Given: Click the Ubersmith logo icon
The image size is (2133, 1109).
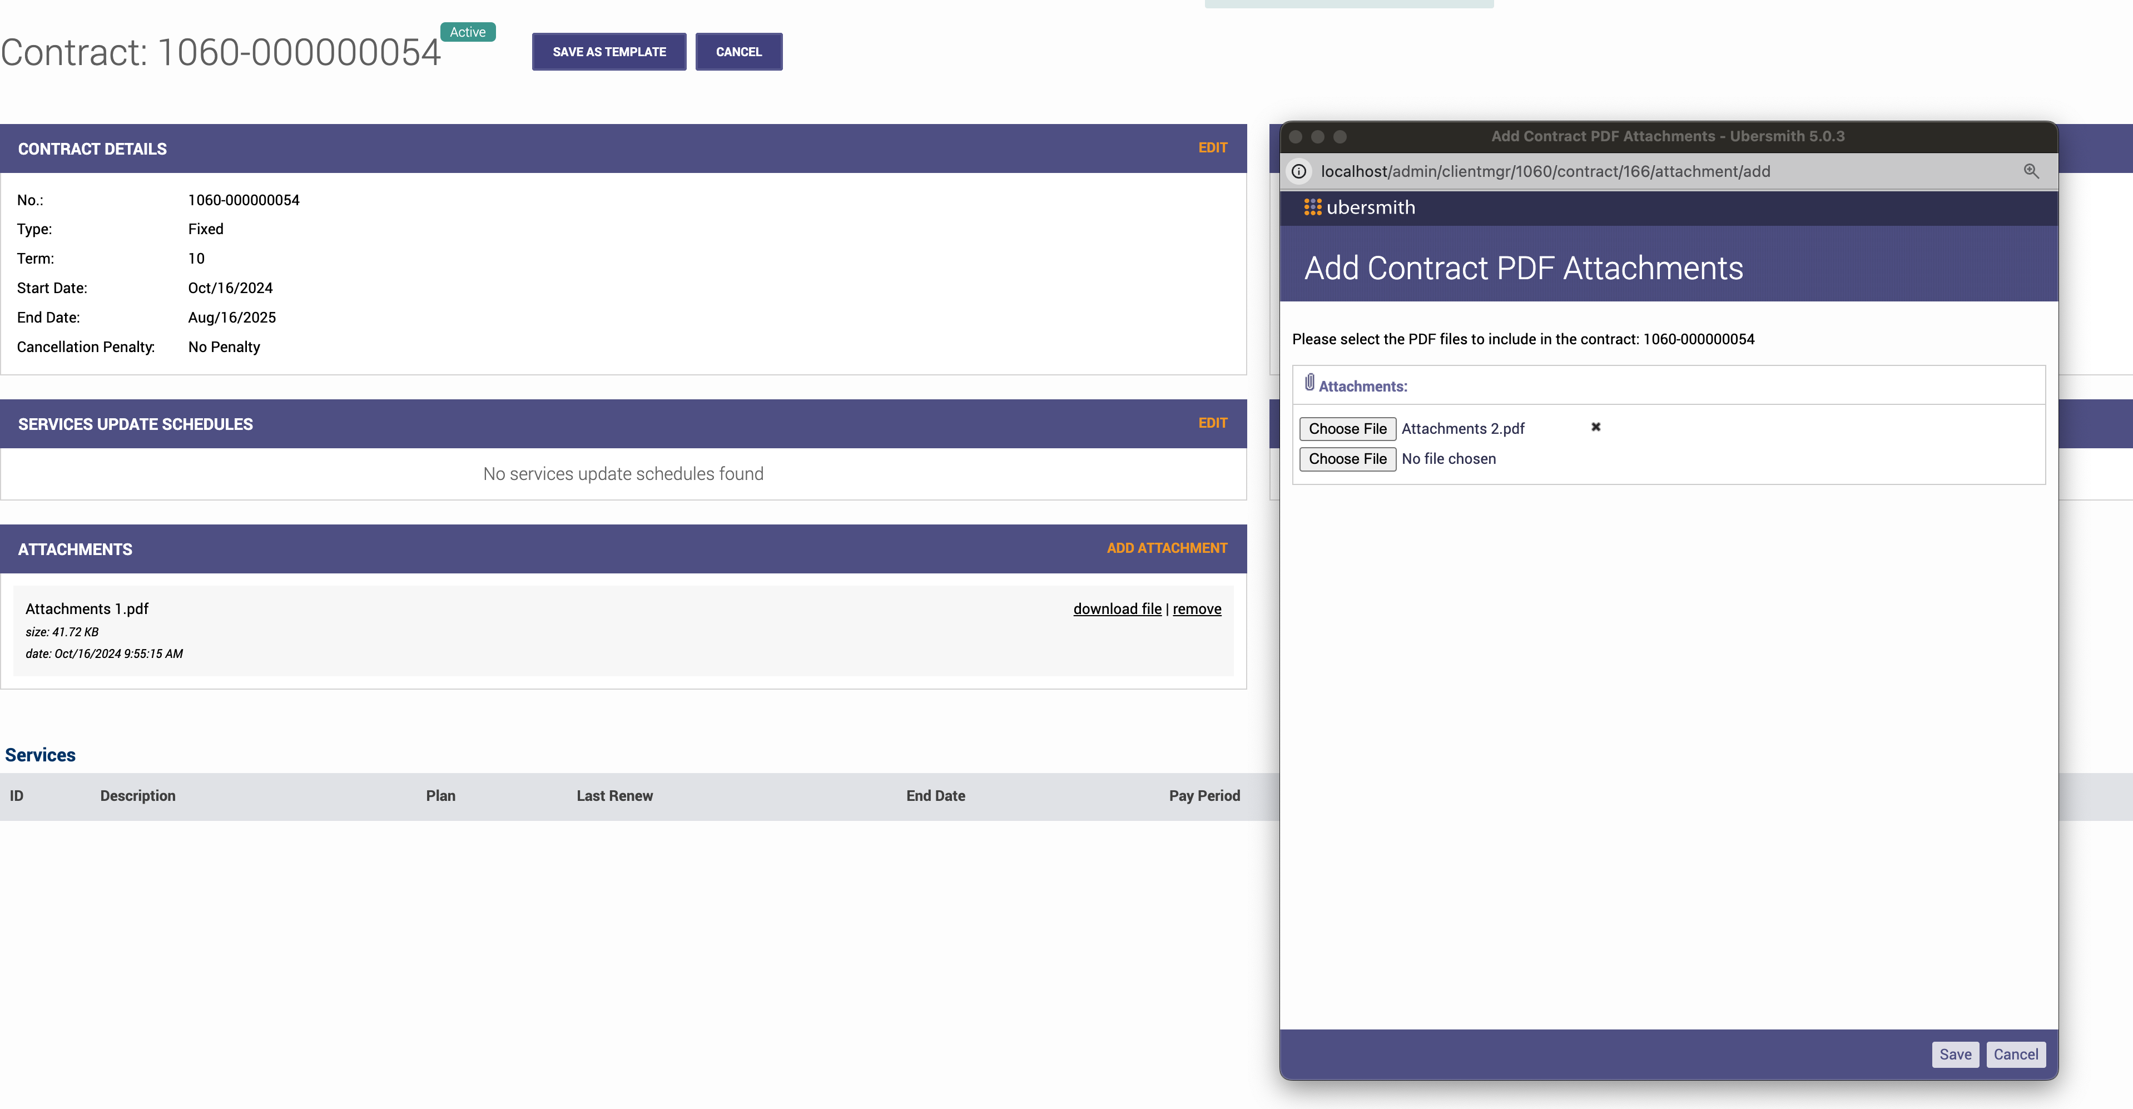Looking at the screenshot, I should [1312, 207].
